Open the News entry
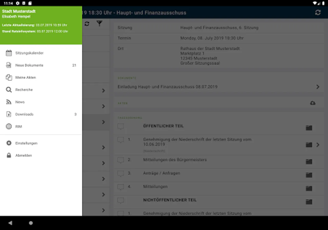328x230 pixels. (41, 102)
